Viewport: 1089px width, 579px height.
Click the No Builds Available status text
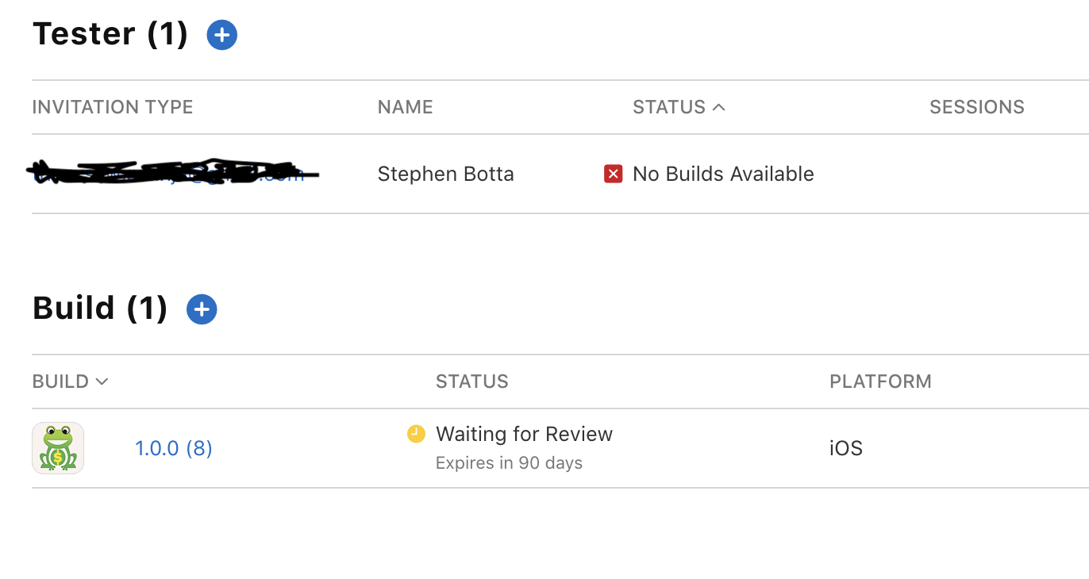pyautogui.click(x=723, y=174)
